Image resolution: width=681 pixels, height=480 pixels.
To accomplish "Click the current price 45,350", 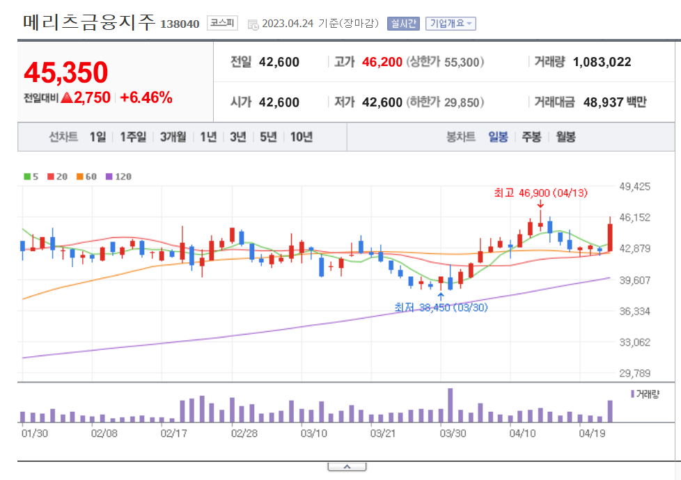I will coord(66,72).
